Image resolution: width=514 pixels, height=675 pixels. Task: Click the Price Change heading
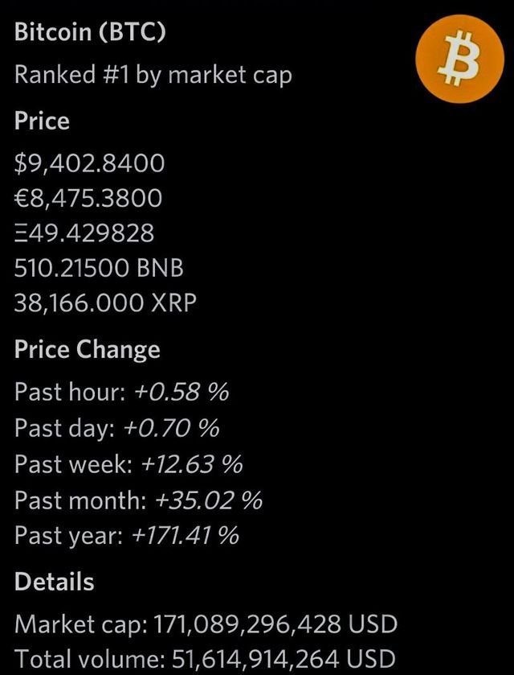click(x=87, y=349)
